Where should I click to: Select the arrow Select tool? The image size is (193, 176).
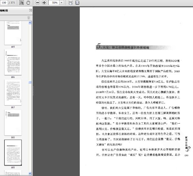(x=22, y=3)
